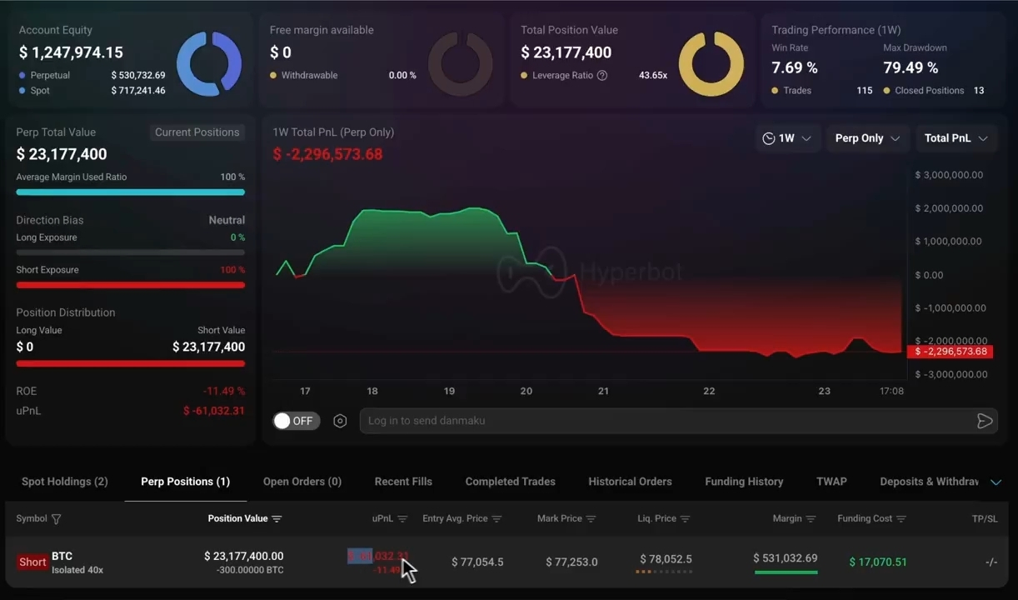Click the Win Rate 7.69 % value

coord(795,67)
